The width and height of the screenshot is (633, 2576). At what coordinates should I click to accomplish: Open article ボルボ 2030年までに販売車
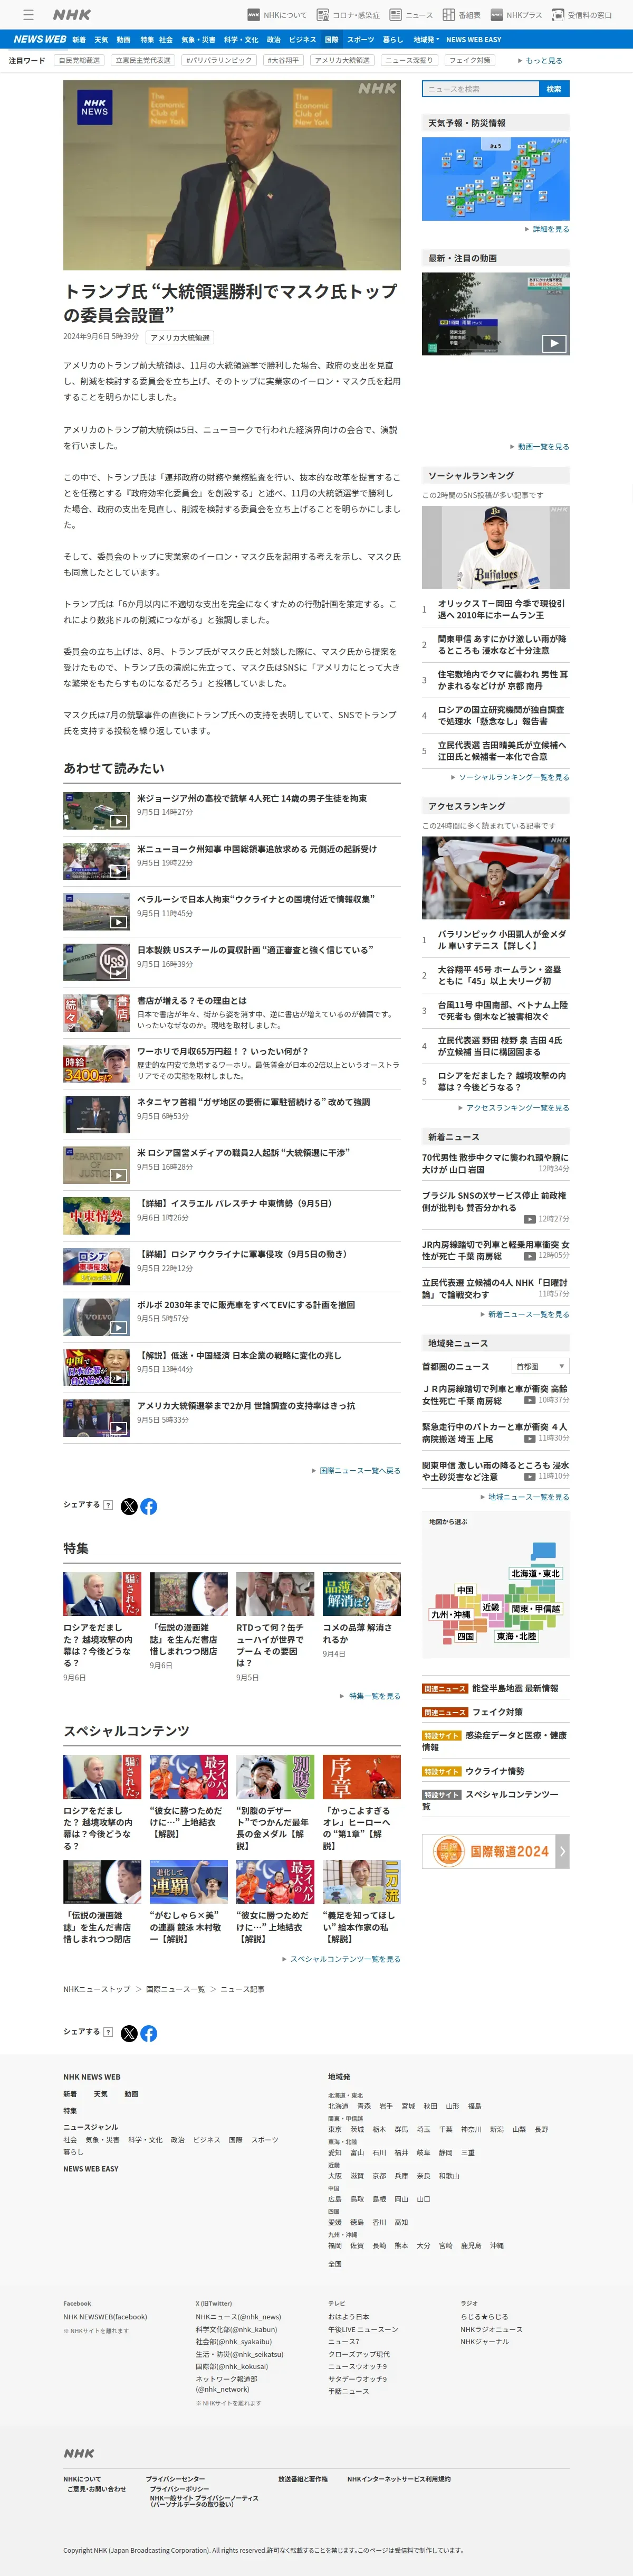point(246,1304)
